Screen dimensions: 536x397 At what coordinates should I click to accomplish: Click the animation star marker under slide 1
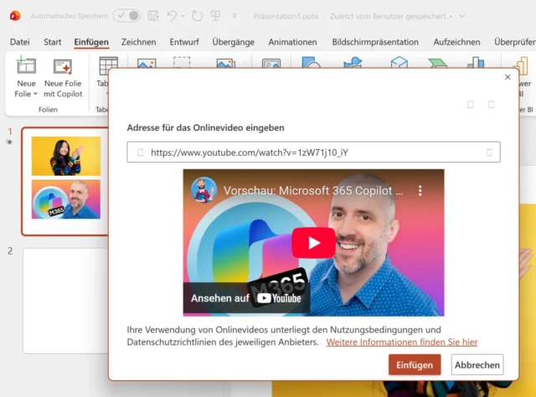(x=9, y=142)
